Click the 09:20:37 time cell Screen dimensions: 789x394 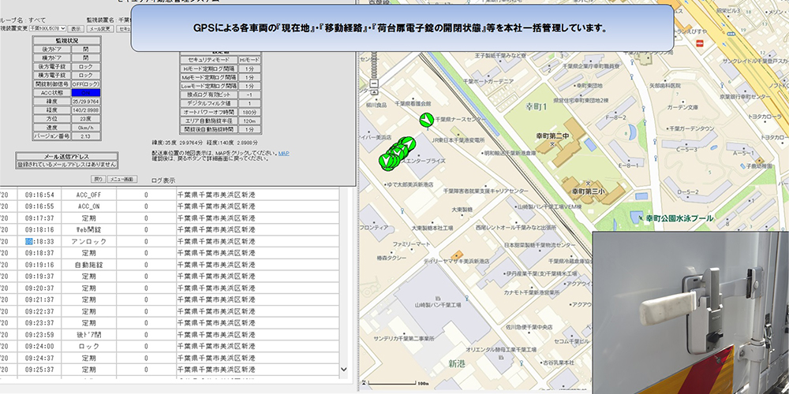[39, 288]
